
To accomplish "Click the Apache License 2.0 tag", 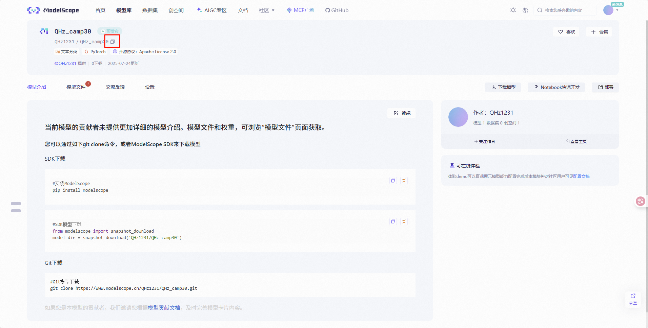I will click(x=144, y=52).
